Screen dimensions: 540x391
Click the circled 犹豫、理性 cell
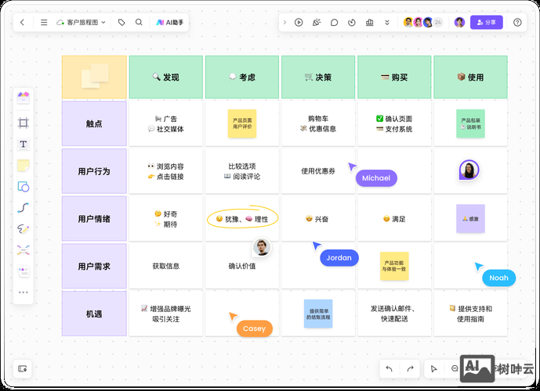coord(242,218)
